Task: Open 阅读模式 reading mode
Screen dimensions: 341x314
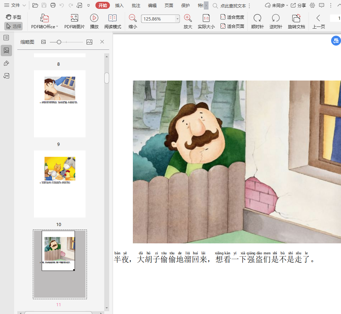Action: coord(112,18)
